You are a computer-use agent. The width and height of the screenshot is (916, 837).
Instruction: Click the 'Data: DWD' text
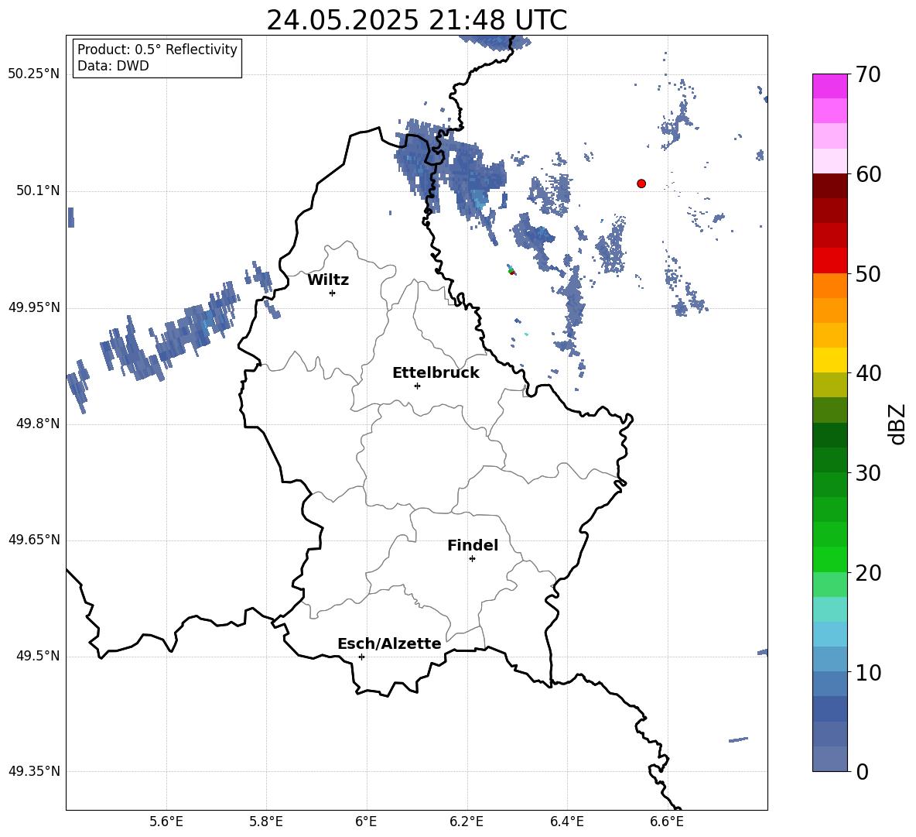click(113, 66)
